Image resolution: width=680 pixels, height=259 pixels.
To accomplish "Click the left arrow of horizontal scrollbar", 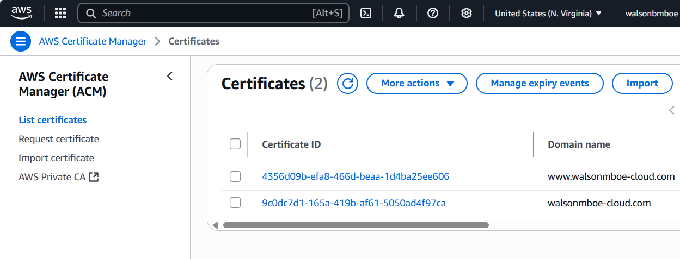I will (215, 225).
